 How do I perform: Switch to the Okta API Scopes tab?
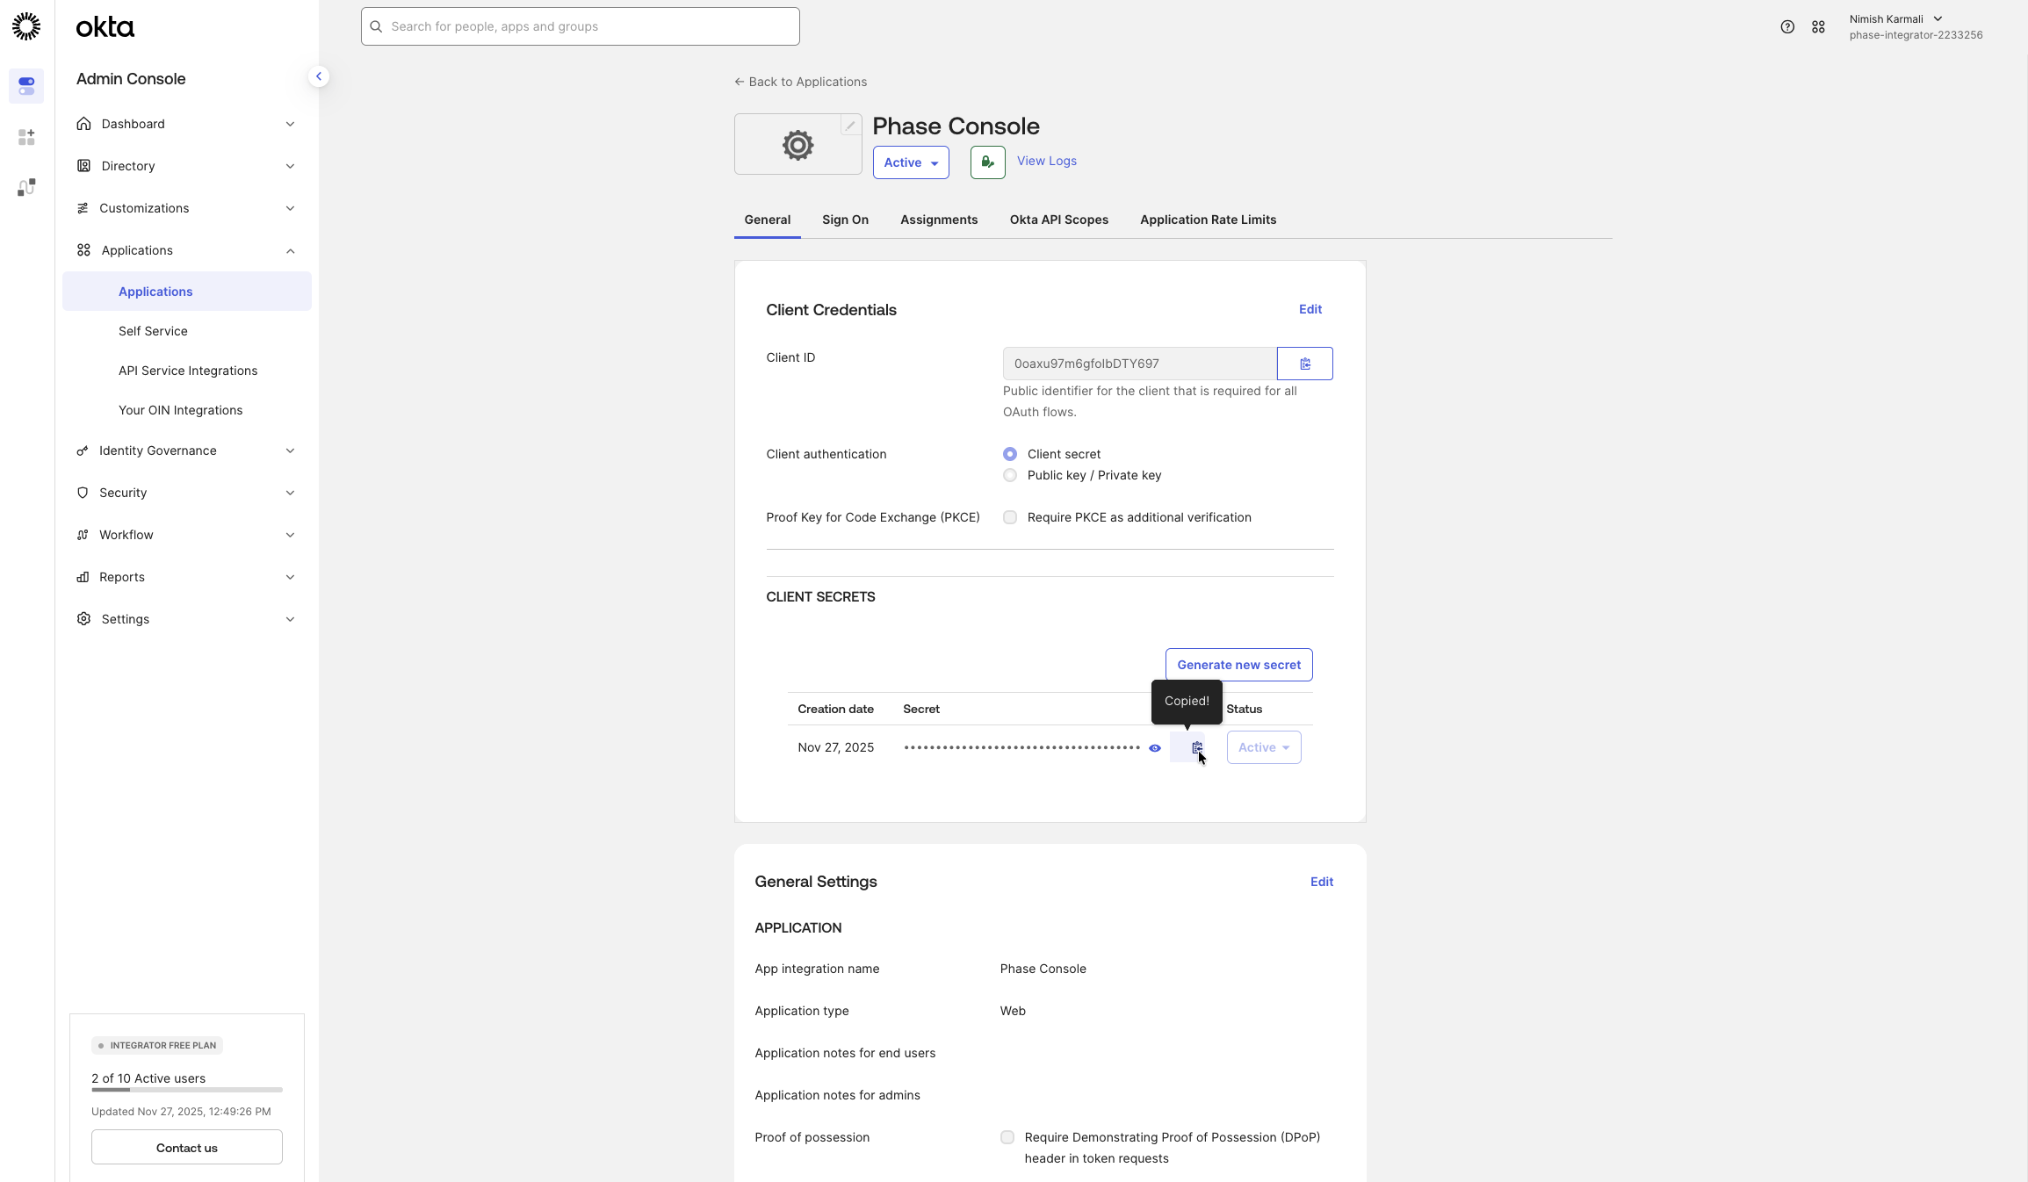tap(1059, 220)
